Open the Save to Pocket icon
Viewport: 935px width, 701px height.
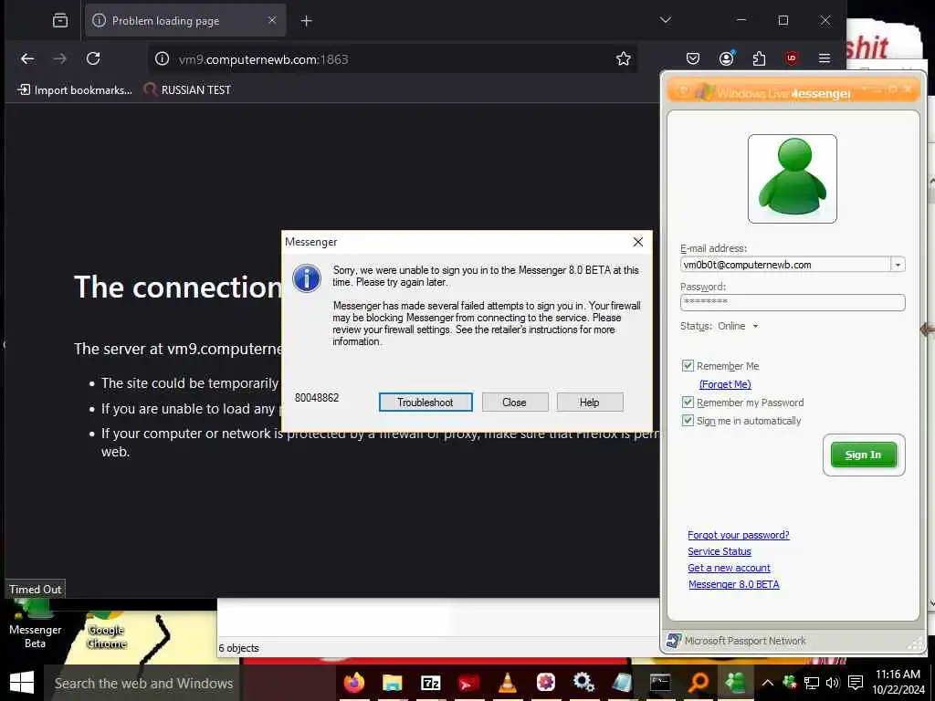click(x=693, y=58)
